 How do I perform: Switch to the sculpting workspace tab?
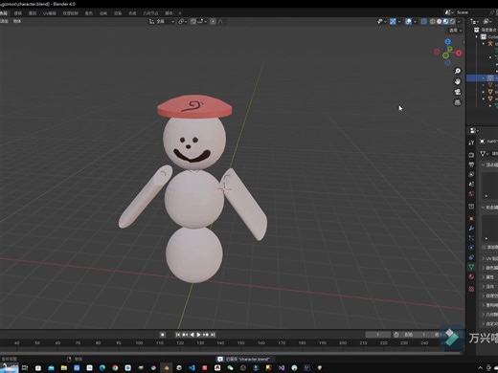[33, 13]
